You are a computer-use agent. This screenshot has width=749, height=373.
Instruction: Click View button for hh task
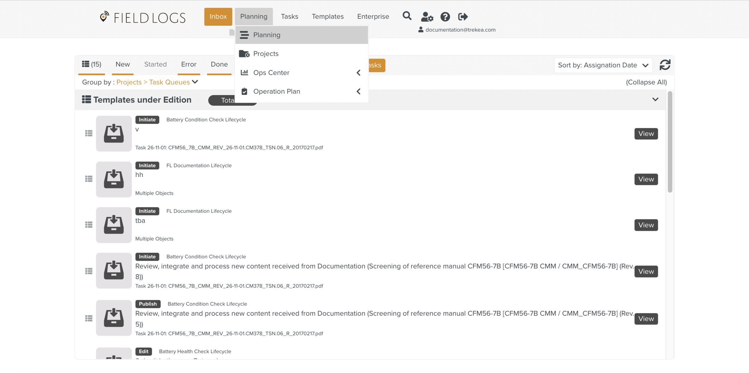pos(646,179)
